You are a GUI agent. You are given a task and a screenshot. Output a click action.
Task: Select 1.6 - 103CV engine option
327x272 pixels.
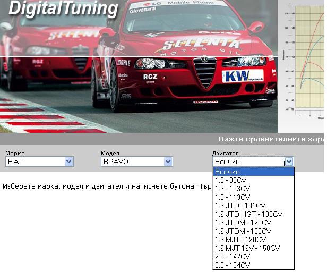253,189
